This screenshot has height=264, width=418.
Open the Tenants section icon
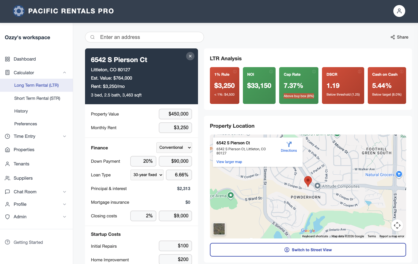click(x=7, y=164)
